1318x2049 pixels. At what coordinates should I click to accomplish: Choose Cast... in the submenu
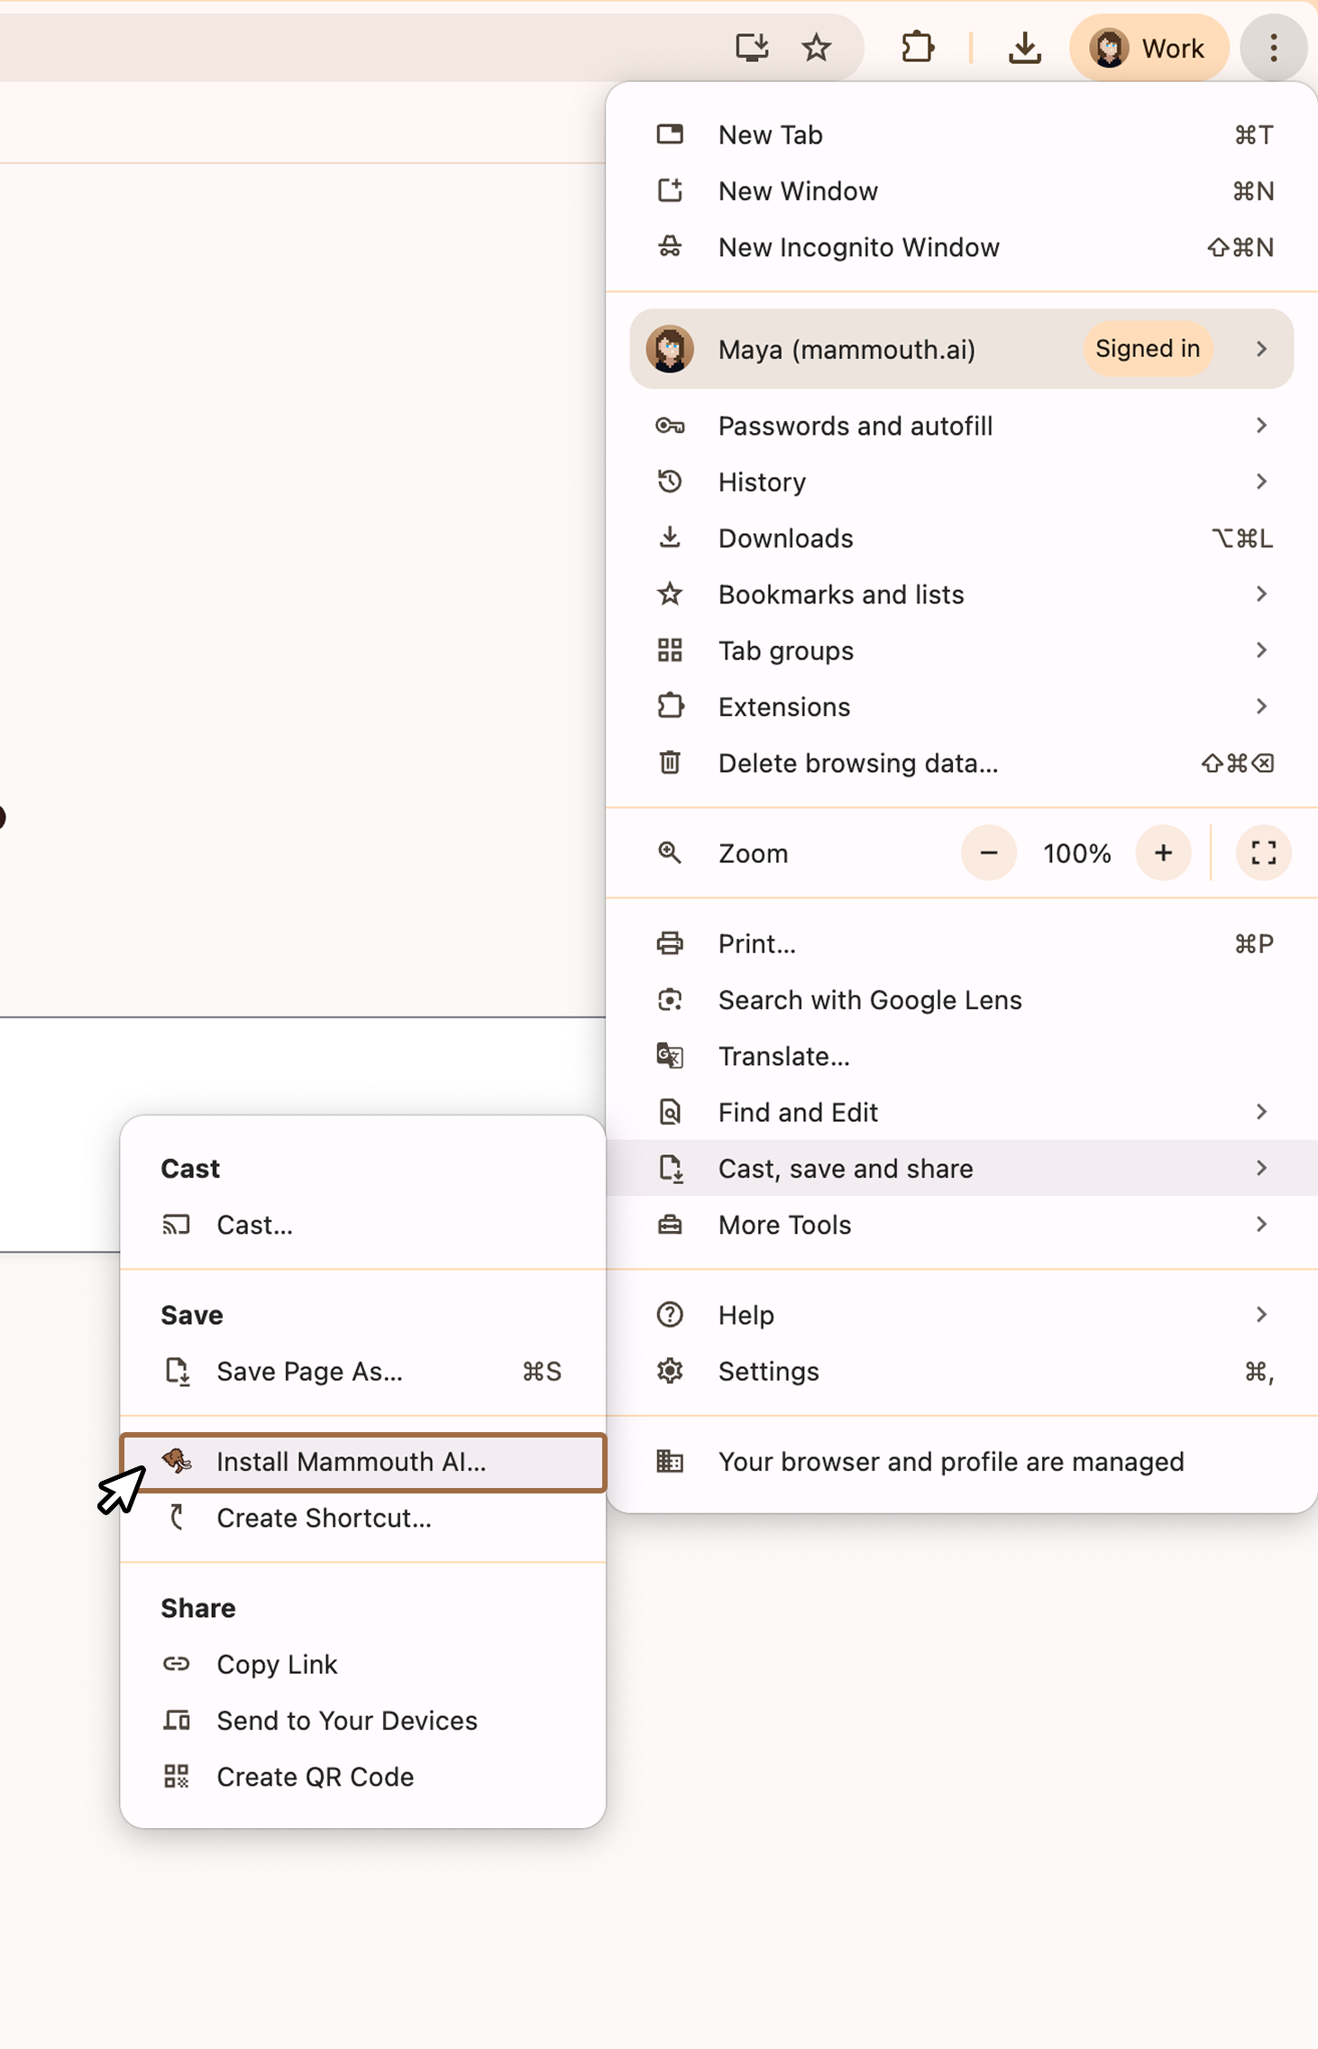(x=362, y=1225)
